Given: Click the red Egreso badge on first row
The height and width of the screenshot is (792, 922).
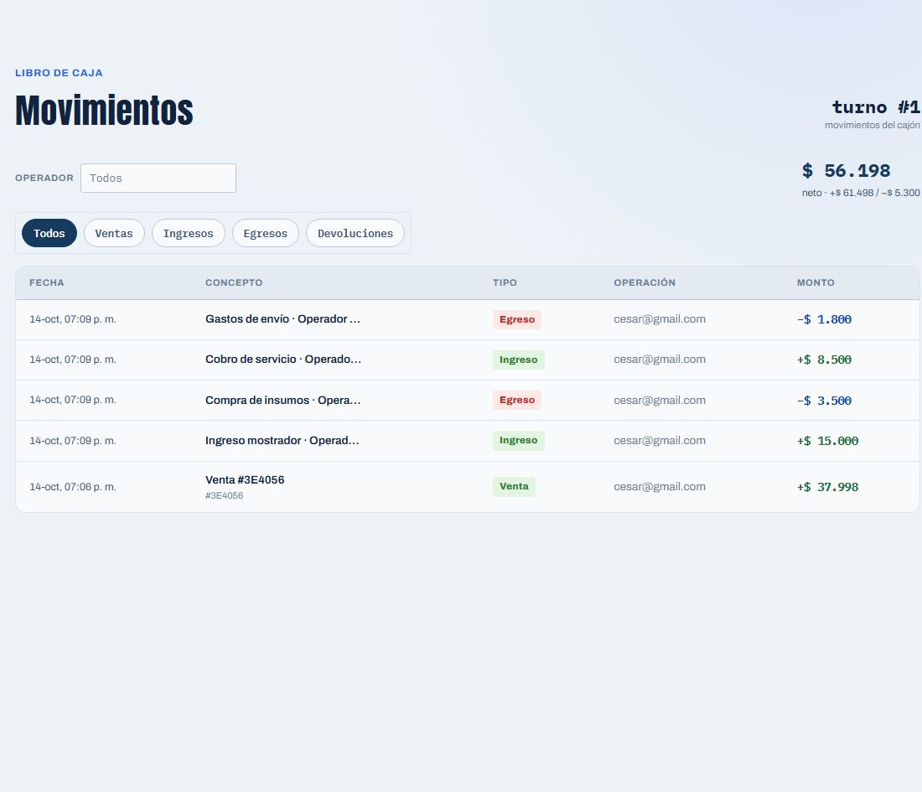Looking at the screenshot, I should coord(517,320).
